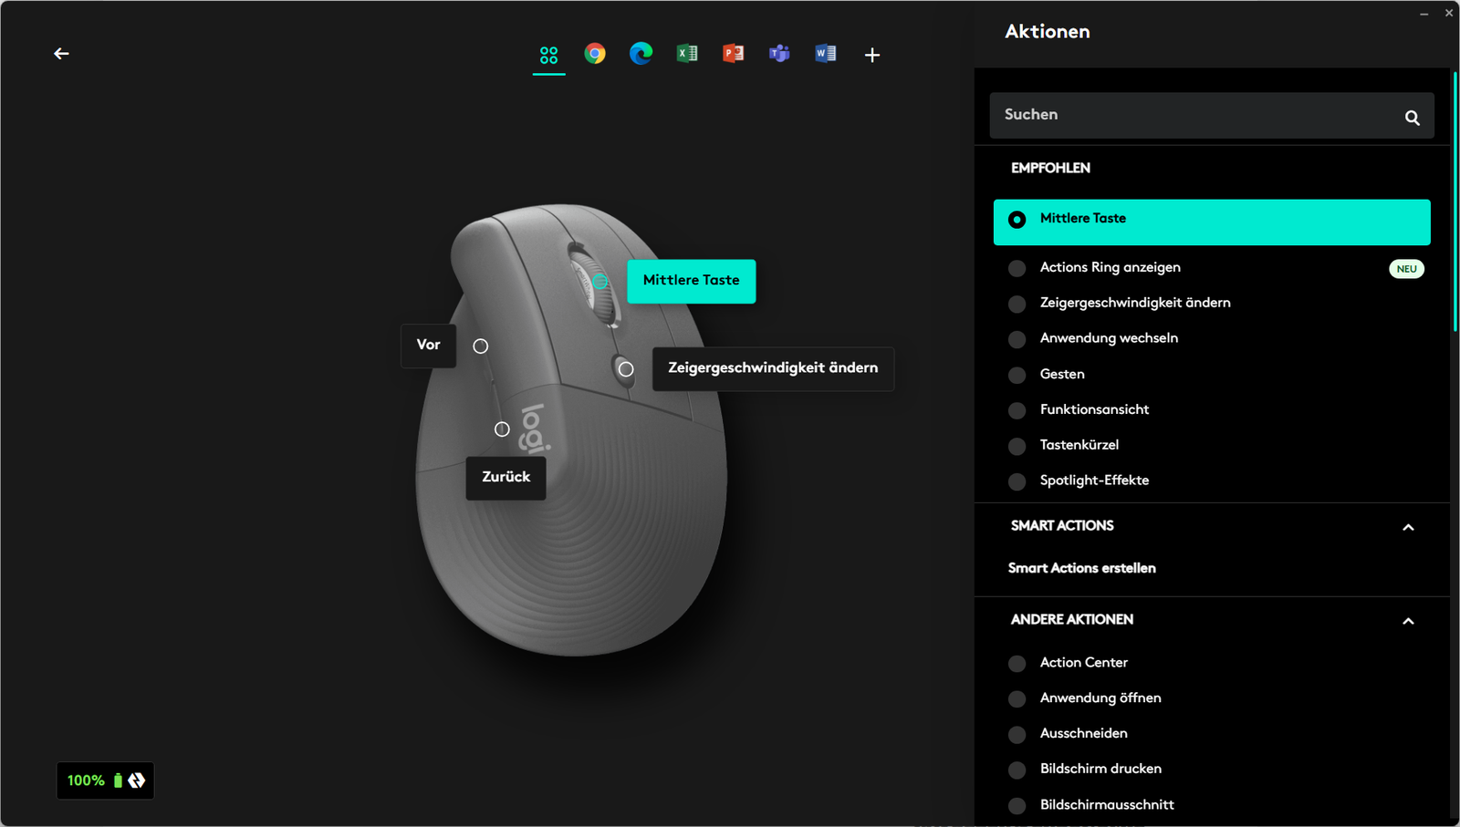The height and width of the screenshot is (827, 1460).
Task: Go back with the left arrow icon
Action: pyautogui.click(x=61, y=54)
